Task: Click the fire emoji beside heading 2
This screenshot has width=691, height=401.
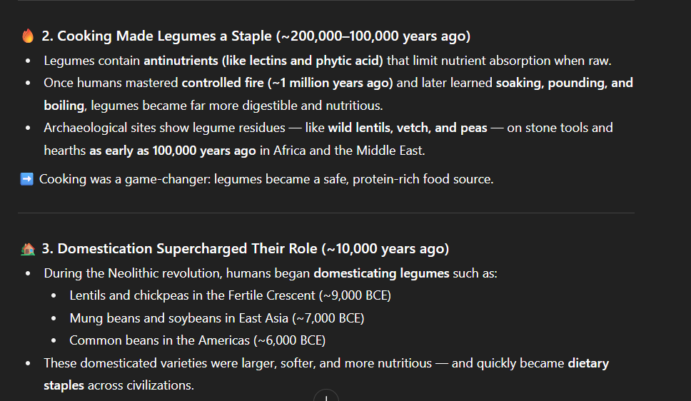Action: tap(28, 36)
